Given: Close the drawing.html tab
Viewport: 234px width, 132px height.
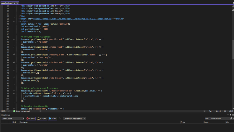Looking at the screenshot, I should click(x=17, y=3).
